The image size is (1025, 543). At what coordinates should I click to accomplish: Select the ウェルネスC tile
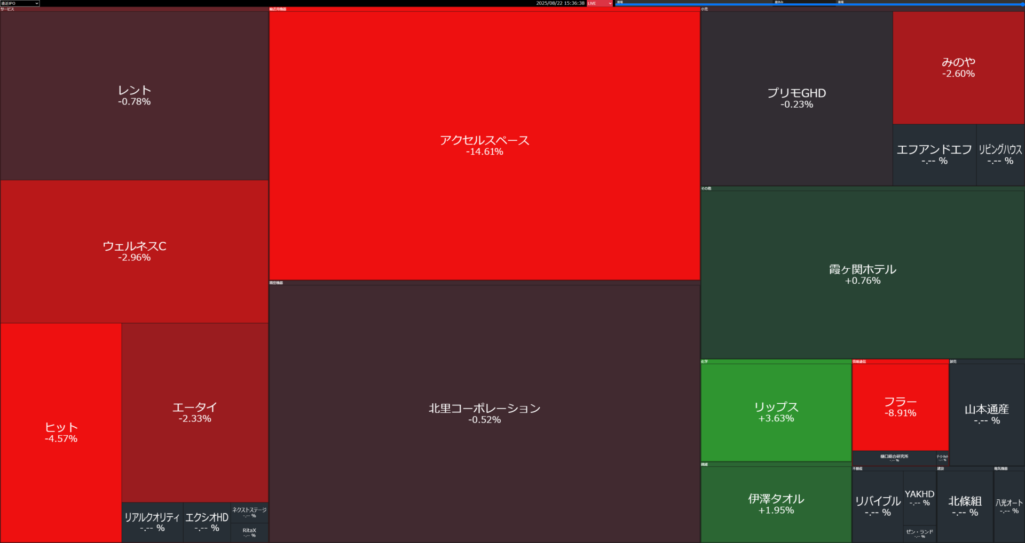point(134,251)
